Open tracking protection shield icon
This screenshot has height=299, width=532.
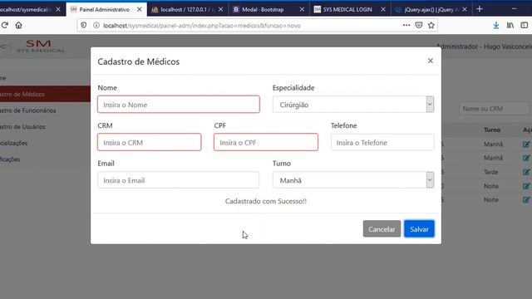click(x=83, y=25)
